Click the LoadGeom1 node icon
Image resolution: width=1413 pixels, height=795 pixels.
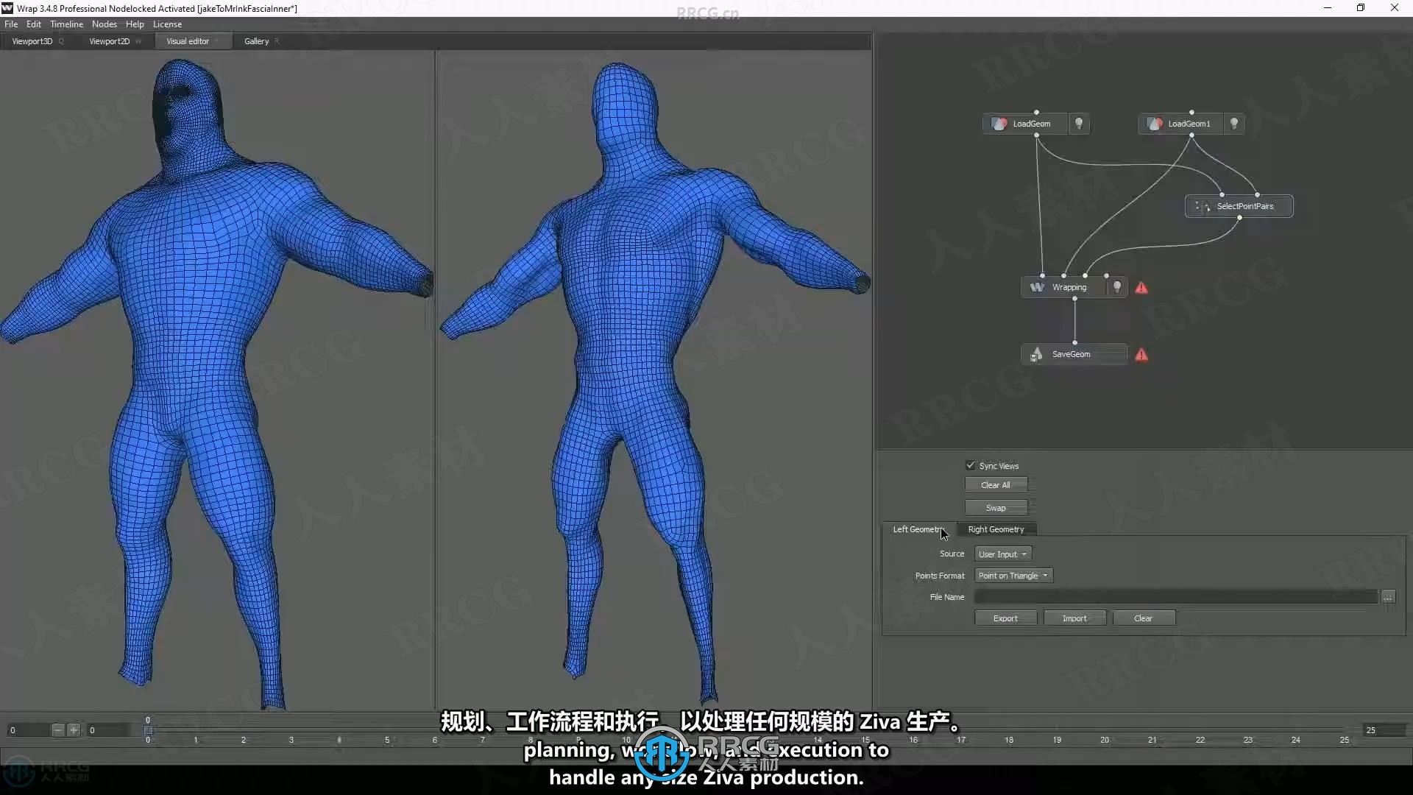(x=1155, y=124)
